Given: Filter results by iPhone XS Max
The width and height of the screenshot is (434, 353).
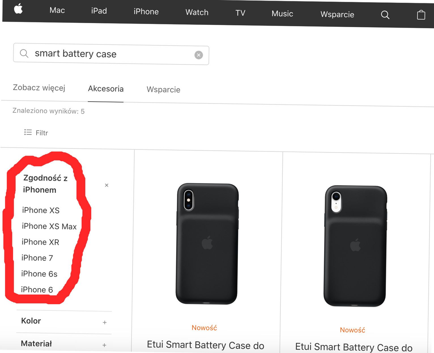Looking at the screenshot, I should click(x=49, y=226).
